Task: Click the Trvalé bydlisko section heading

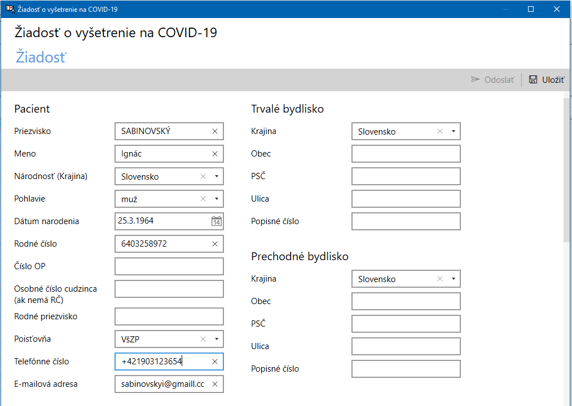Action: (288, 109)
